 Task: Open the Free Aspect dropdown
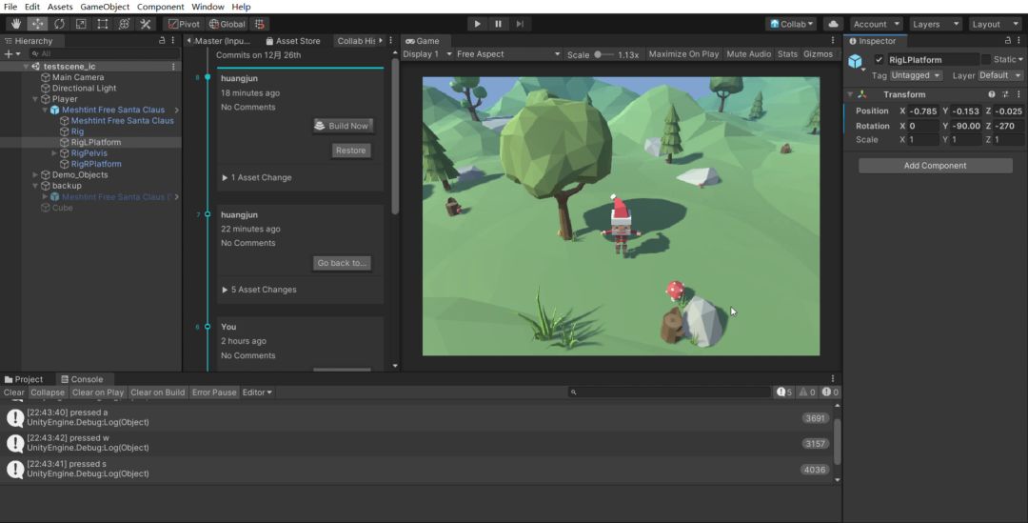(504, 54)
